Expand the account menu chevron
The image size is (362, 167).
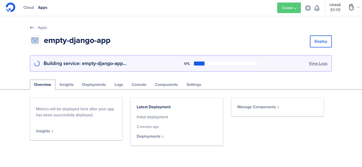coord(358,8)
